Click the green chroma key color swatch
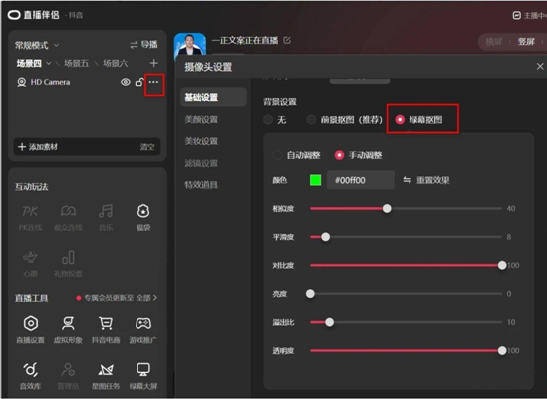547x399 pixels. [x=316, y=180]
